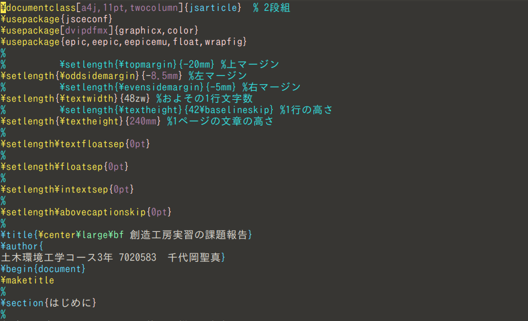This screenshot has width=528, height=321.
Task: Click the \author{ line
Action: click(x=22, y=246)
